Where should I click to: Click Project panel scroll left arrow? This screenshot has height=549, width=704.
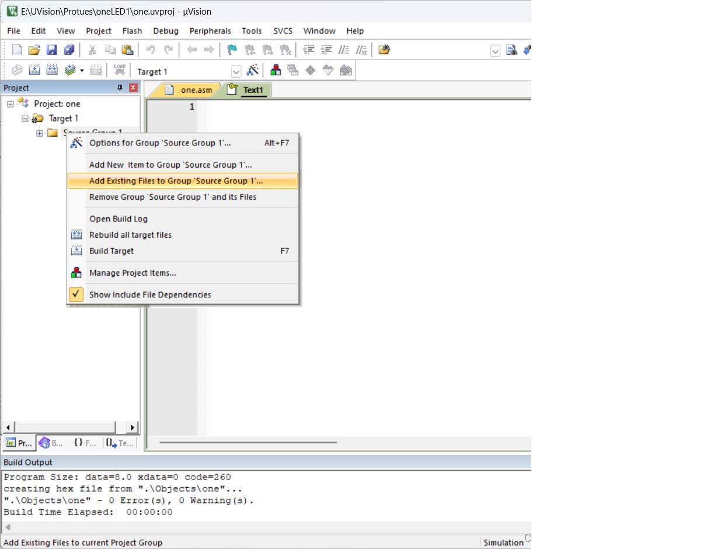click(x=8, y=427)
